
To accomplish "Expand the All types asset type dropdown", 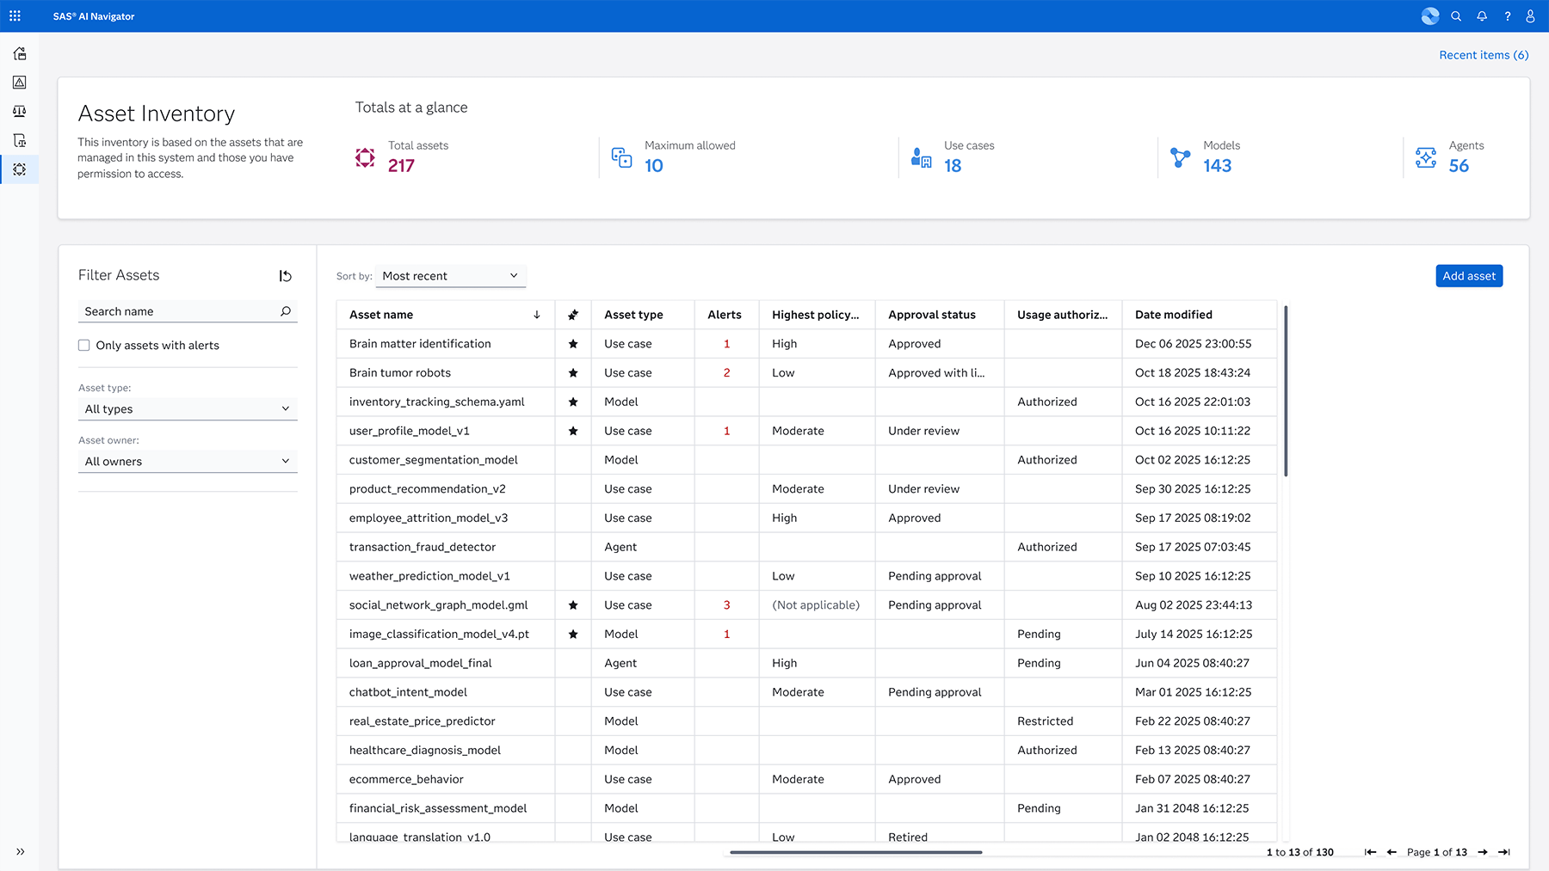I will [187, 408].
